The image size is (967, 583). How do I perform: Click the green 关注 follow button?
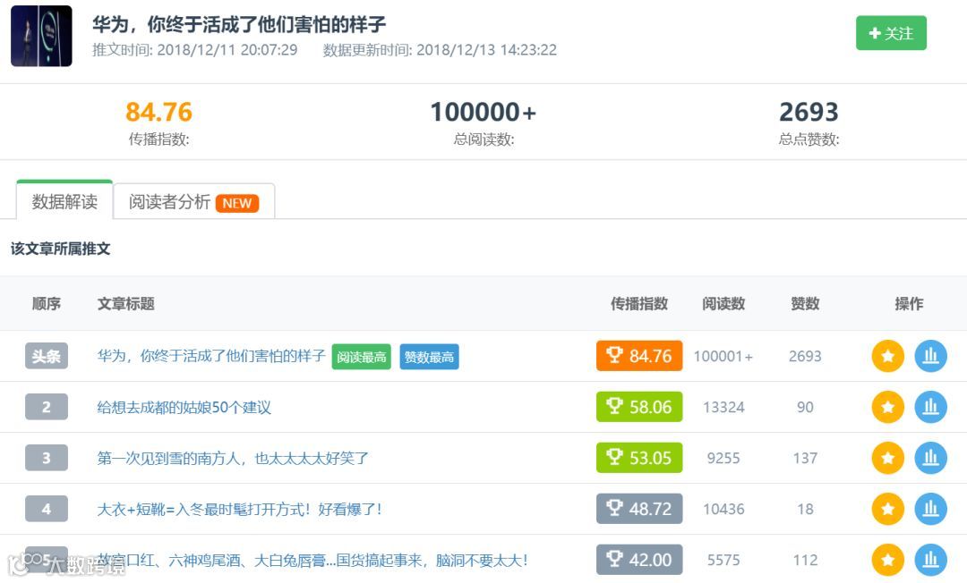pos(891,33)
